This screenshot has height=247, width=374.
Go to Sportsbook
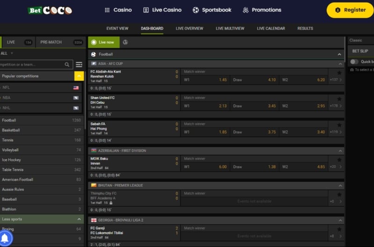tap(212, 10)
